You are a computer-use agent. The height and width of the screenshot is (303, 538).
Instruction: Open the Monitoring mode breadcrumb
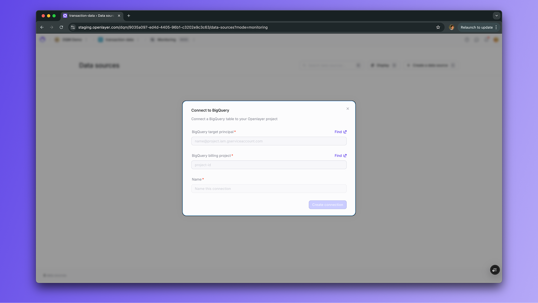click(169, 39)
